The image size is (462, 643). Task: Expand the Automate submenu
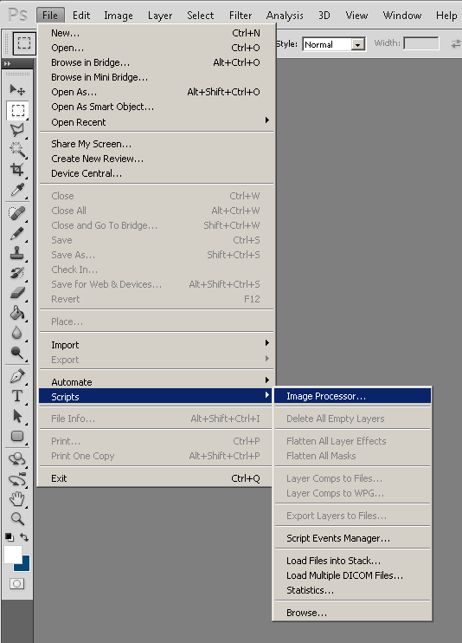click(157, 382)
